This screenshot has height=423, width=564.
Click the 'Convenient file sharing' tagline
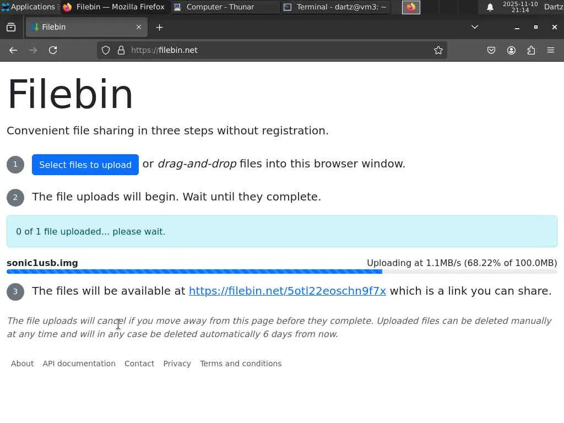pos(167,131)
